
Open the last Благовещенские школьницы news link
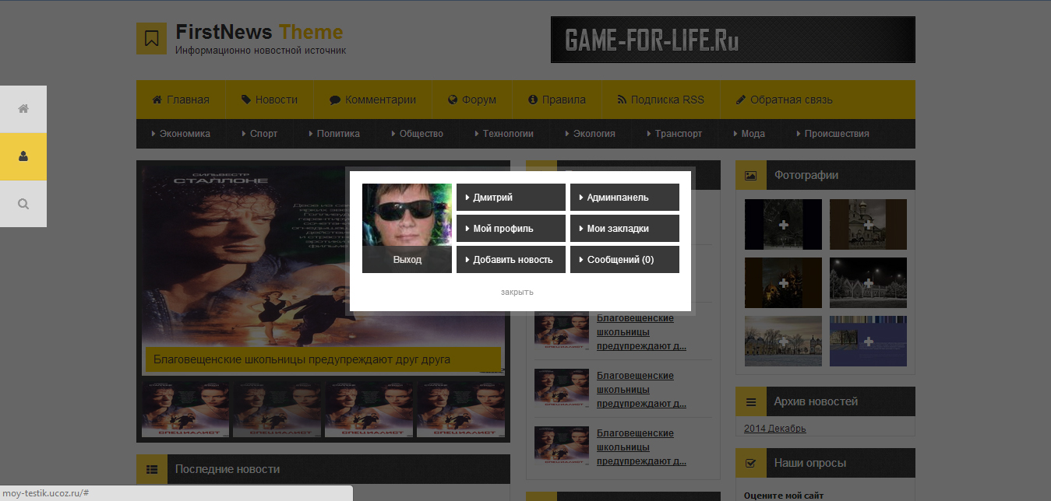(x=641, y=447)
